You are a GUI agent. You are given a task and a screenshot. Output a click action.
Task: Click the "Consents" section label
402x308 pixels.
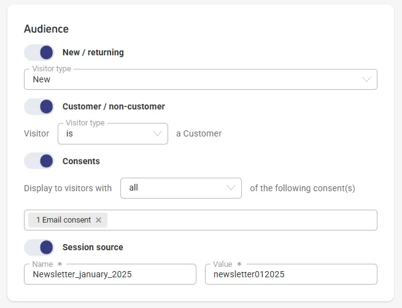pos(81,161)
